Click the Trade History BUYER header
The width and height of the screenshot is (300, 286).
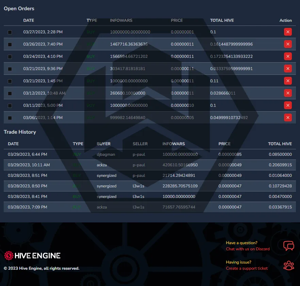[103, 144]
